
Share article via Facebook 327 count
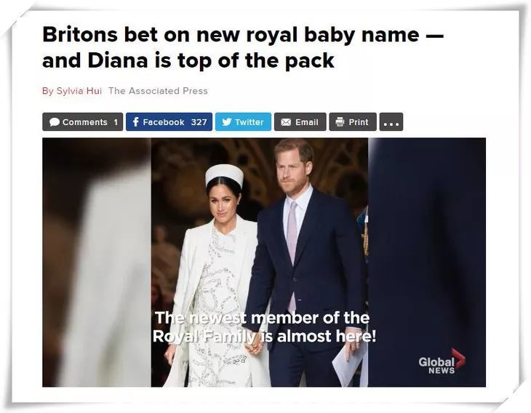199,122
